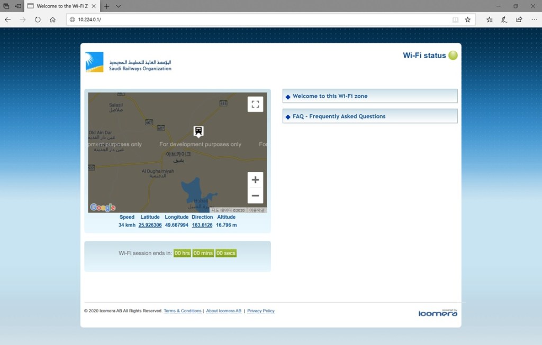Open the About Icomera AB link
This screenshot has width=542, height=345.
click(x=223, y=311)
